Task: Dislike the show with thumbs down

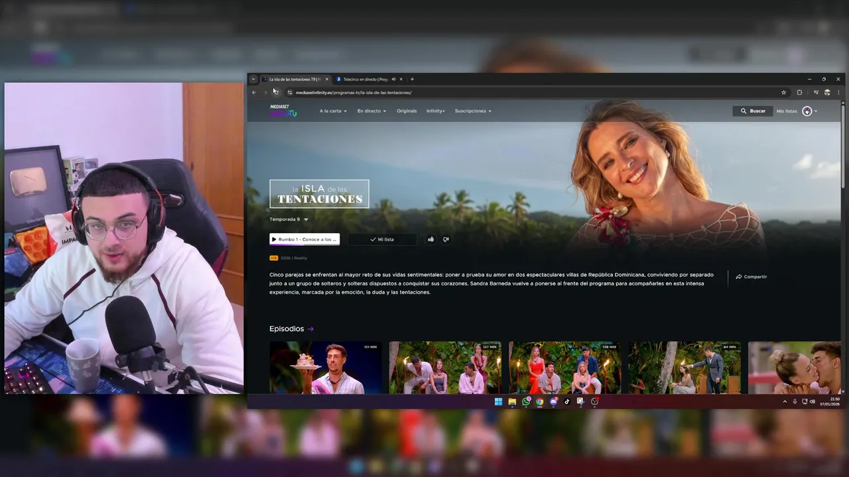Action: click(x=446, y=239)
